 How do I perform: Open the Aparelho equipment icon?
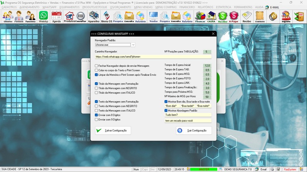[94, 17]
